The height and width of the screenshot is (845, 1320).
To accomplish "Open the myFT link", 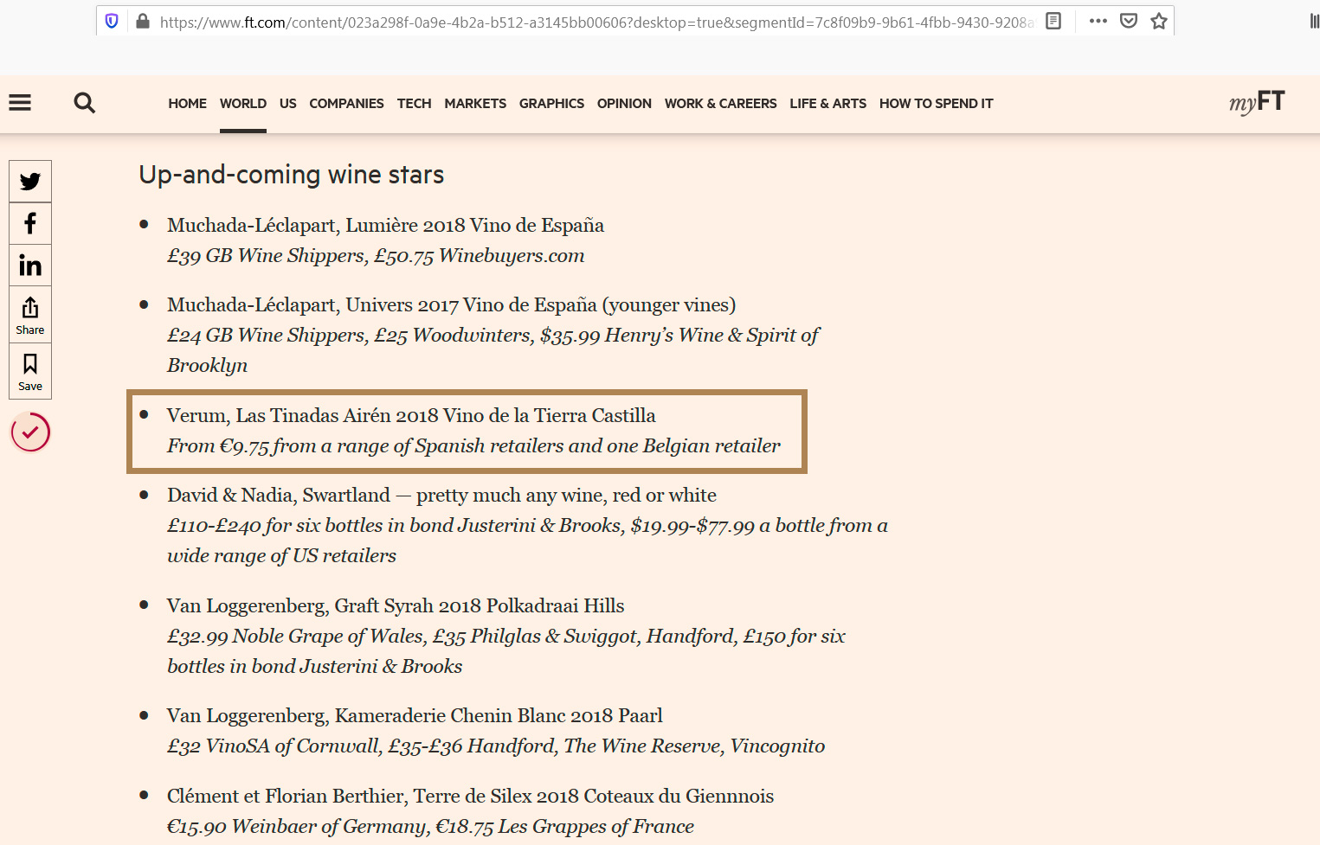I will 1257,103.
